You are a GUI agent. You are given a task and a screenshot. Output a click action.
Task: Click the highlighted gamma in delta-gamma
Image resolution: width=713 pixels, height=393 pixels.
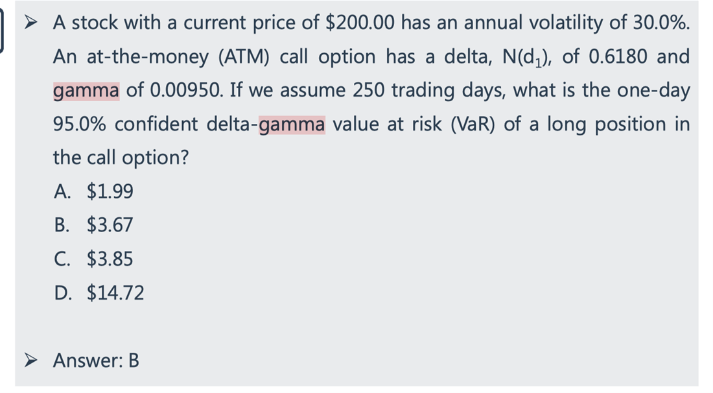tap(292, 125)
